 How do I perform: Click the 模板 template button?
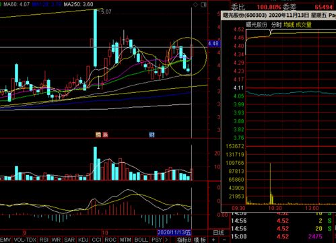tap(200, 240)
